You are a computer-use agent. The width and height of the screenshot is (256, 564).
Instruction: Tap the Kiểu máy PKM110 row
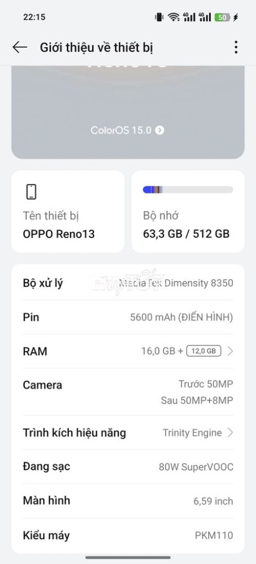tap(128, 535)
